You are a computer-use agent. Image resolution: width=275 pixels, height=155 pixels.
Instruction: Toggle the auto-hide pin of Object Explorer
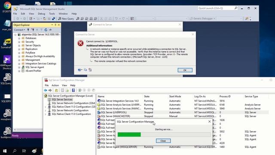point(55,25)
